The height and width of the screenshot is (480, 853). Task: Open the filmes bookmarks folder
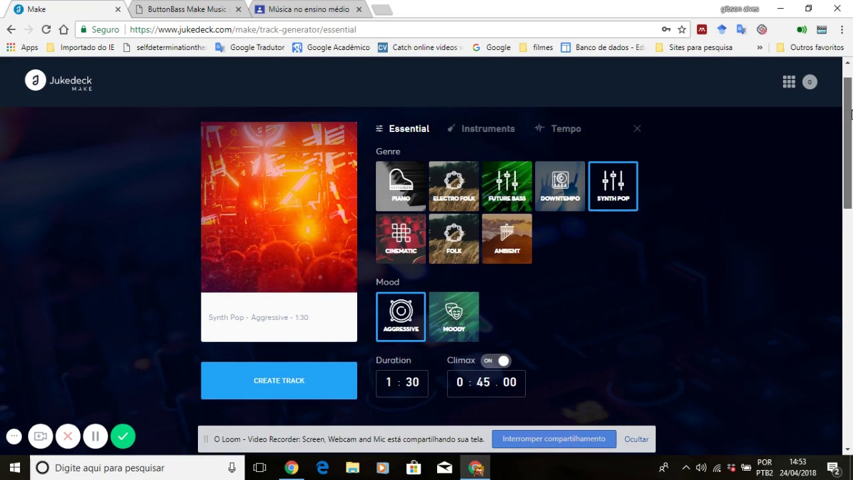click(x=535, y=47)
